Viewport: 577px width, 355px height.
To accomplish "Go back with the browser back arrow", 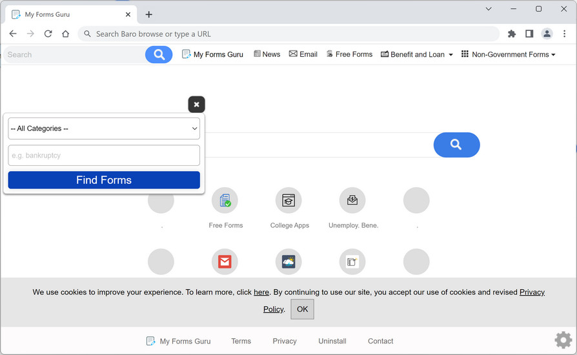I will point(13,34).
